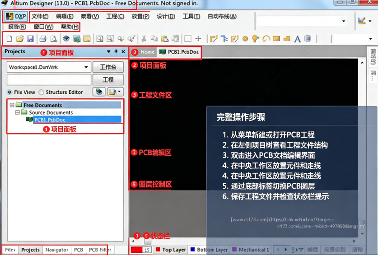The width and height of the screenshot is (378, 255).
Task: Select the Place Arc tool
Action: [x=266, y=38]
